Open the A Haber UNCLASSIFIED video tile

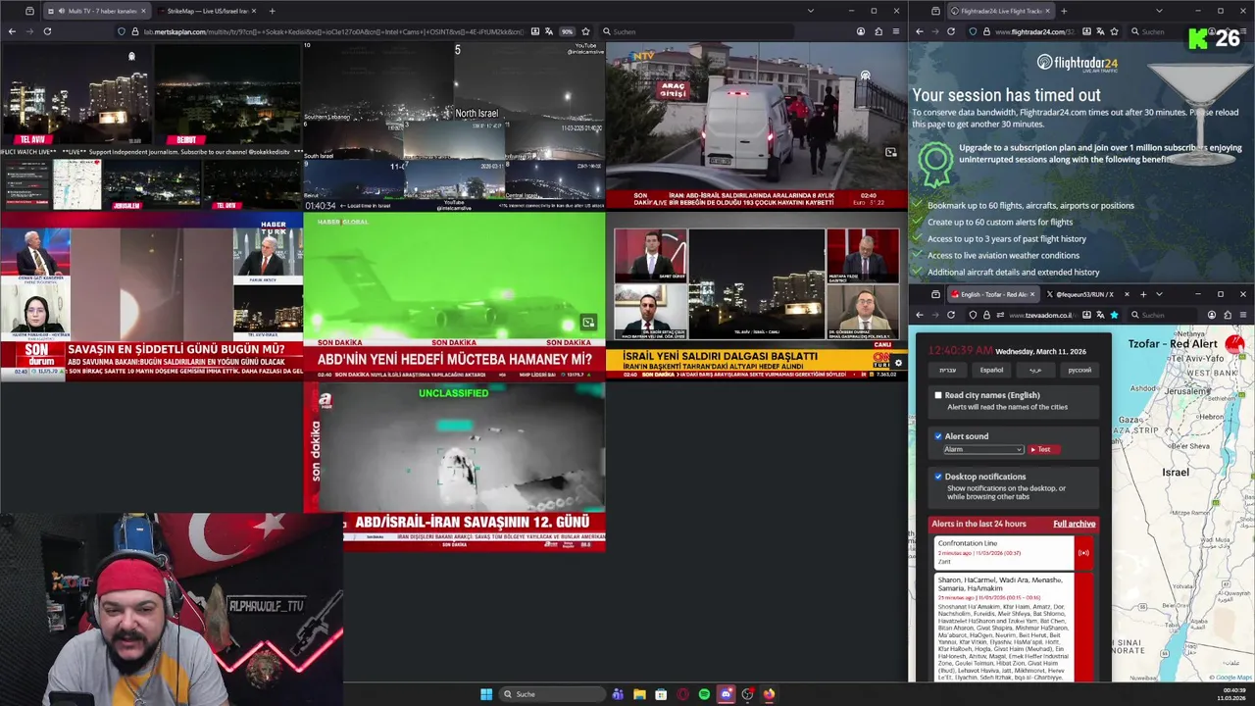[454, 466]
